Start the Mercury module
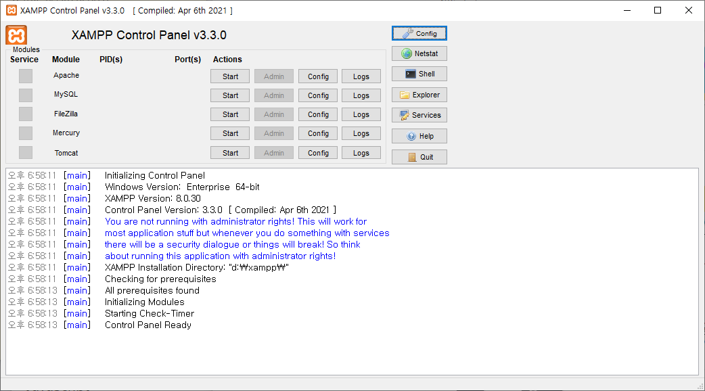The width and height of the screenshot is (705, 391). point(230,133)
